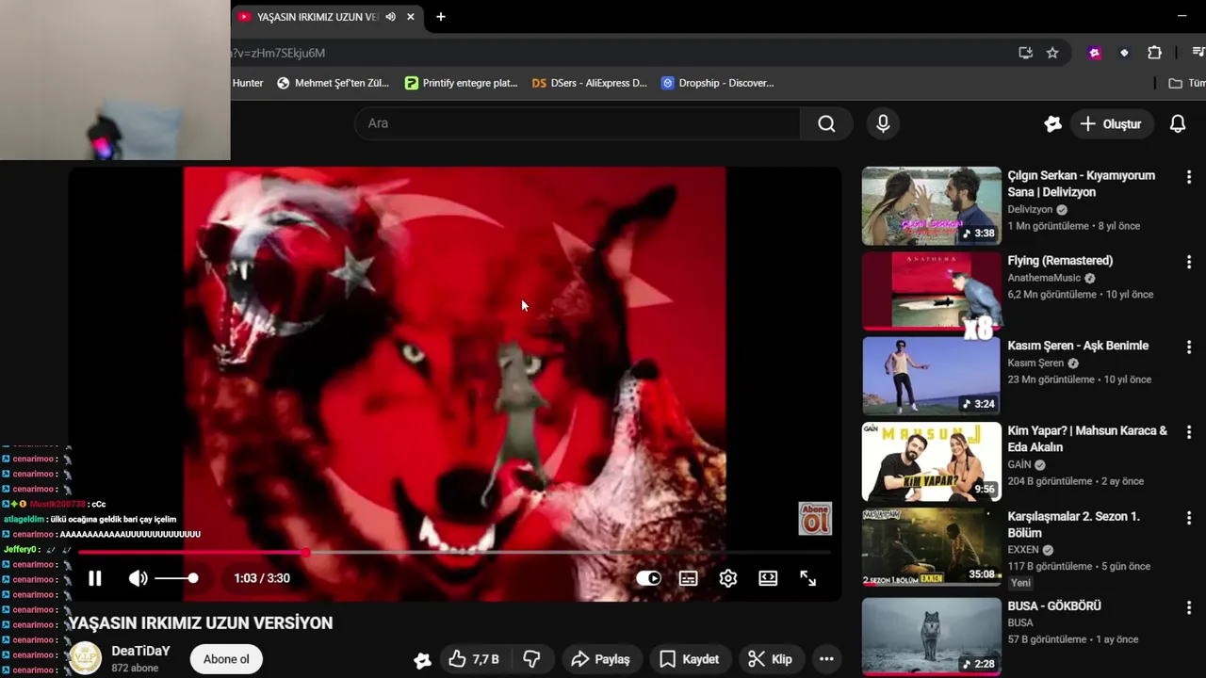This screenshot has width=1206, height=678.
Task: Open the DSers - AliExpress bookmark
Action: 589,83
